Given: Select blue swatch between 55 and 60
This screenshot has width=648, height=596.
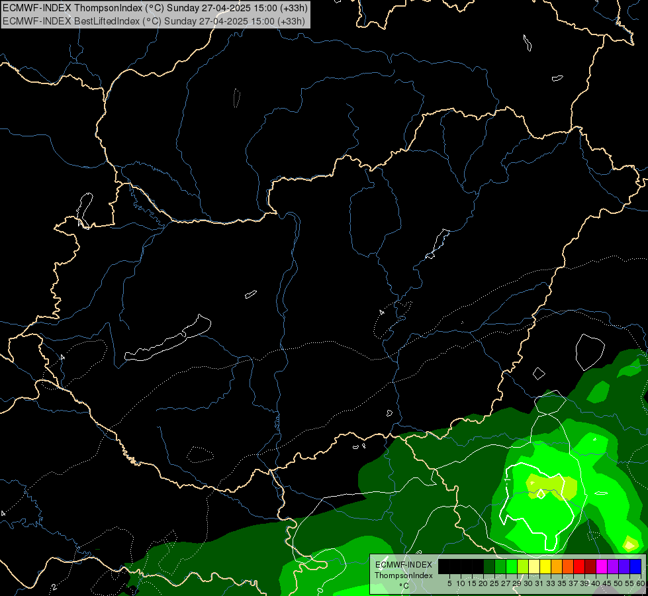Looking at the screenshot, I should coord(635,566).
